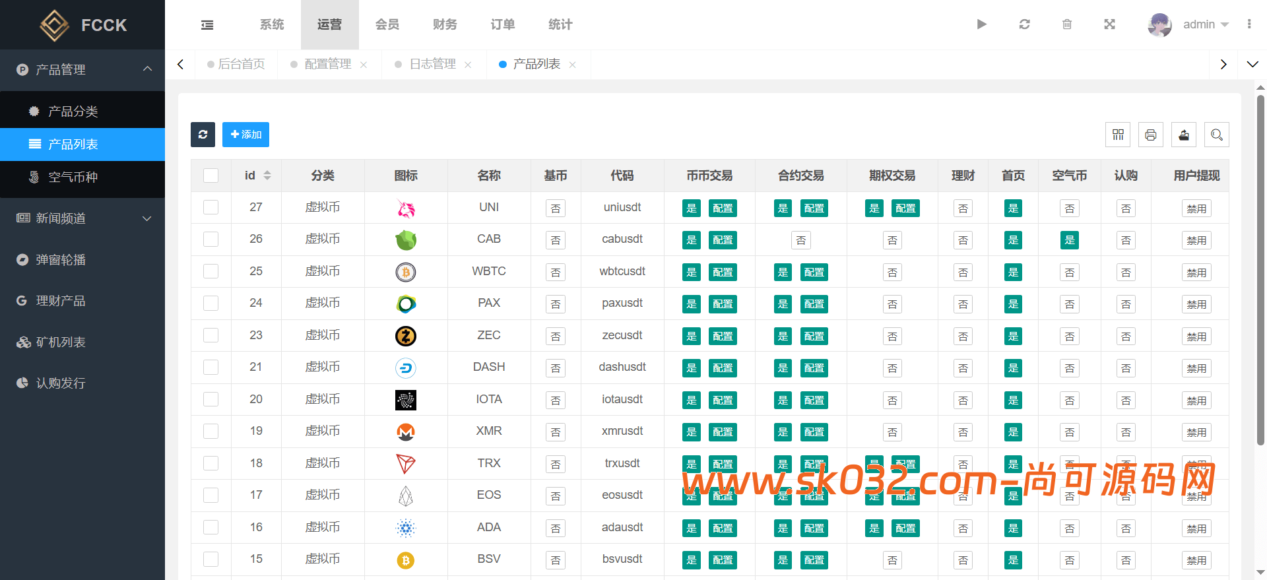Switch to the 日志管理 tab

tap(432, 64)
